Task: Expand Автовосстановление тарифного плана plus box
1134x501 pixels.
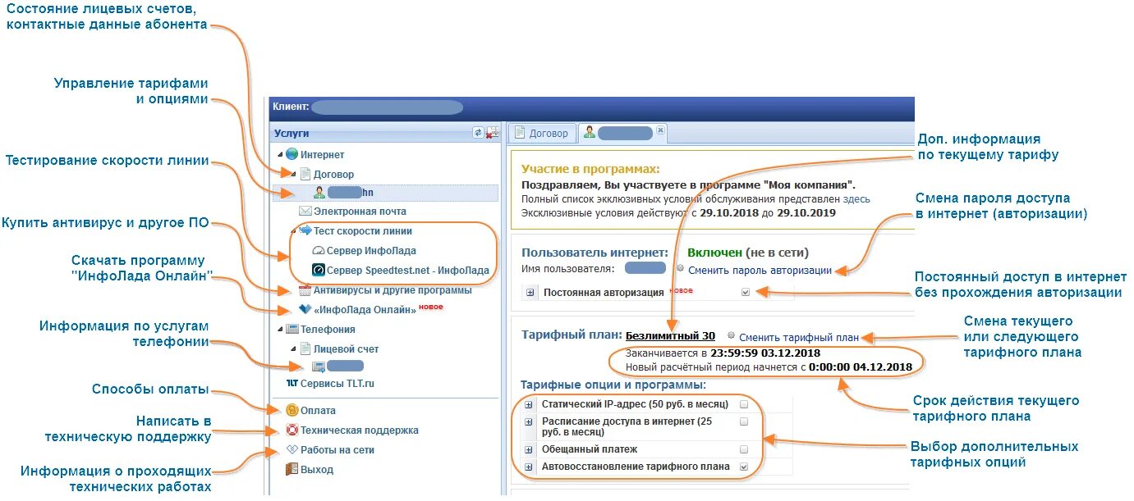Action: (x=530, y=467)
